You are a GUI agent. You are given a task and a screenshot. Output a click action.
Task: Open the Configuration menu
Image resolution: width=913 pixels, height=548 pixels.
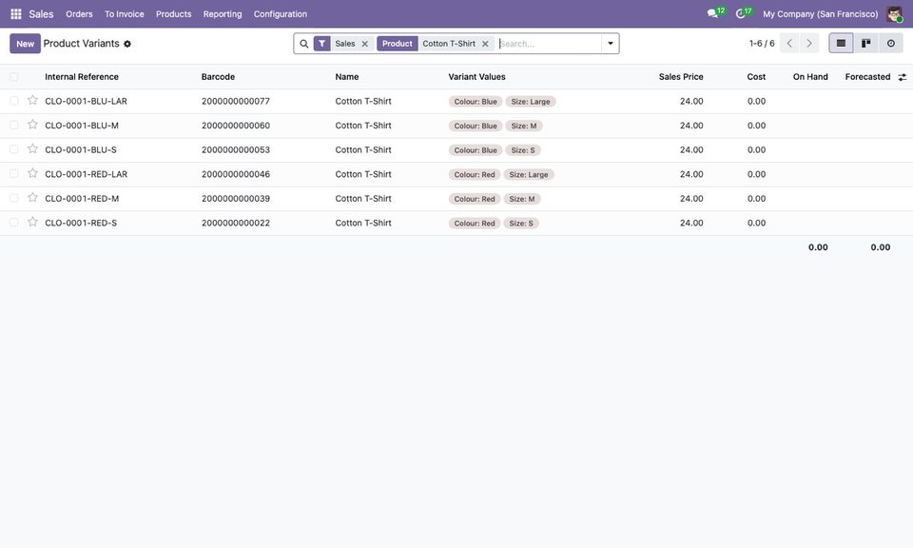(280, 14)
